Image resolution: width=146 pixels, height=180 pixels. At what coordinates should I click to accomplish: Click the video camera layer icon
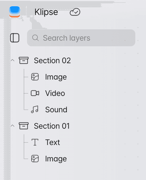click(x=35, y=93)
